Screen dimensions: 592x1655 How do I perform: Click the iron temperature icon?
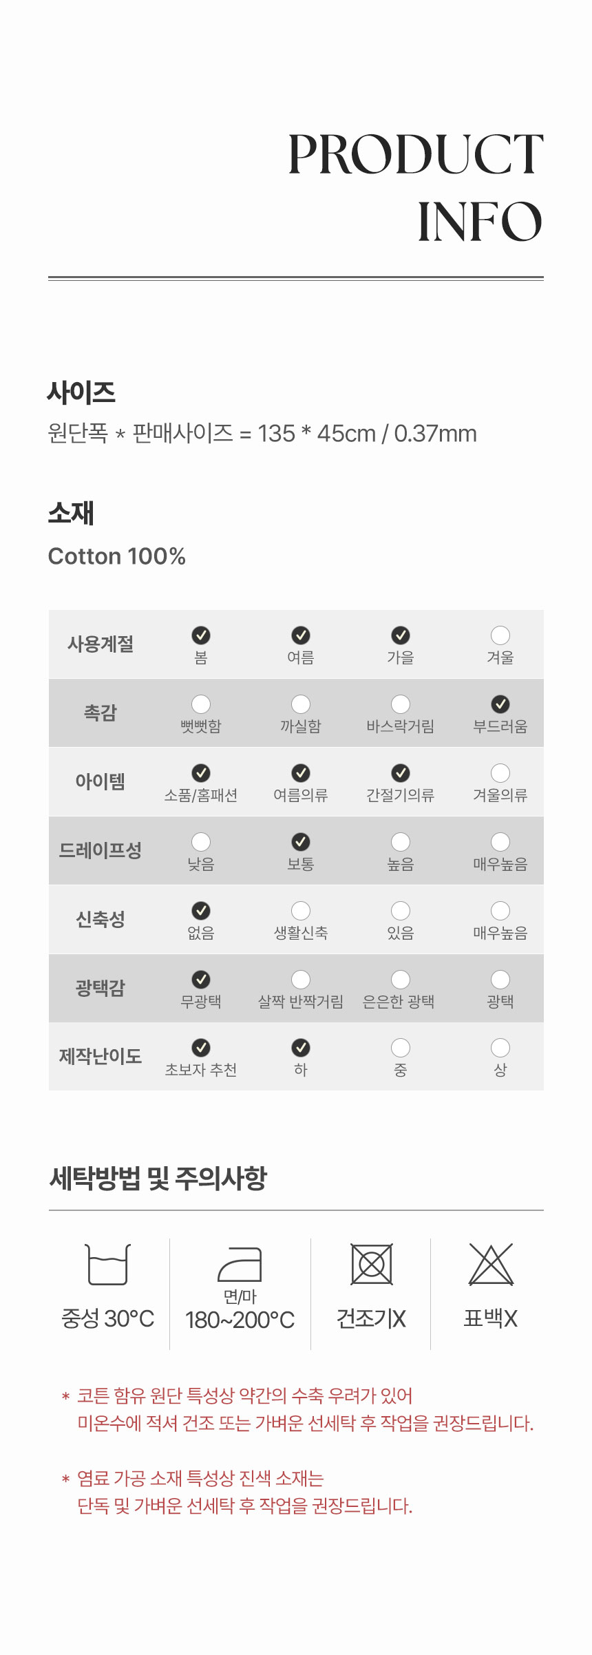point(240,1264)
